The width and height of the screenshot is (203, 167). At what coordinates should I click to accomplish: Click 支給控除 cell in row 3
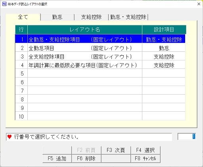click(x=164, y=56)
